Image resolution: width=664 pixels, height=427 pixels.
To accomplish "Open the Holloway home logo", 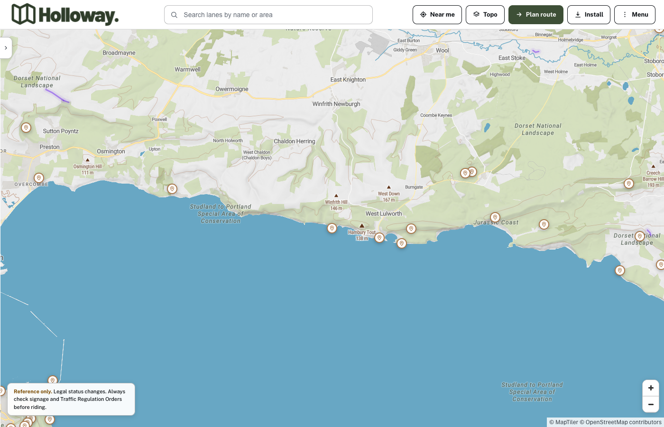I will click(65, 15).
